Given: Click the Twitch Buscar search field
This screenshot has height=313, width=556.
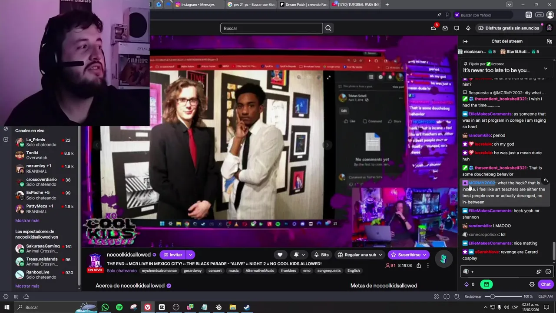Looking at the screenshot, I should point(271,28).
